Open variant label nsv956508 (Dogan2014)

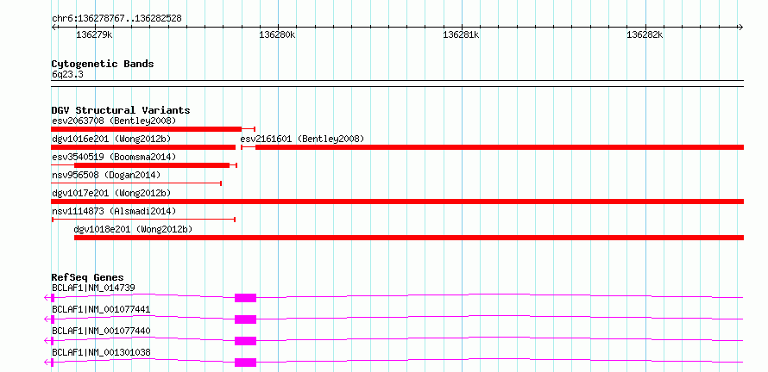point(106,175)
